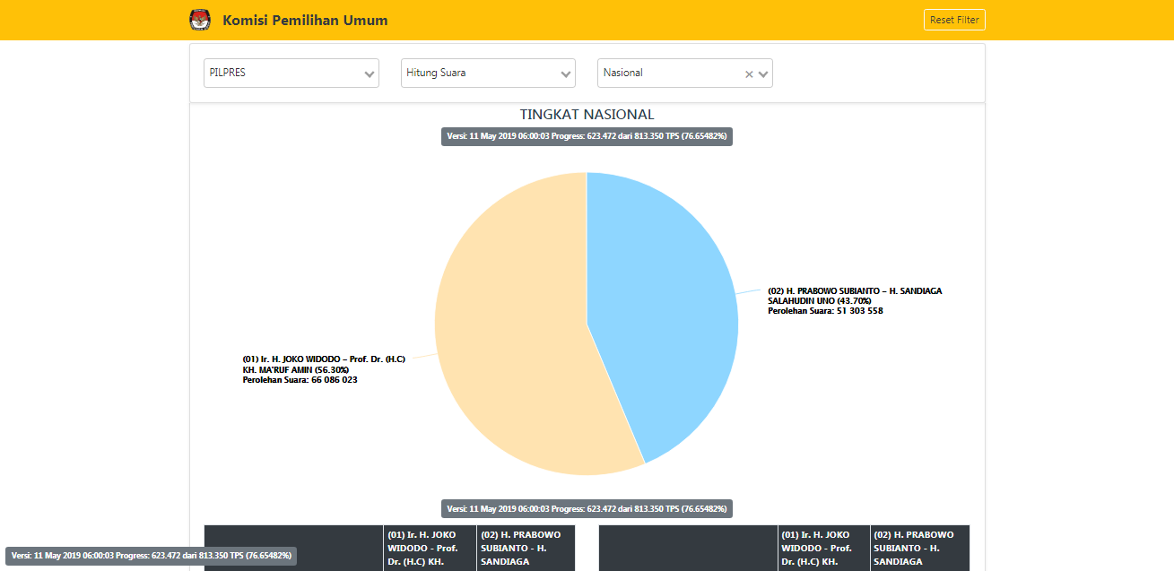Open the Komisi Pemilihan Umum title link

pyautogui.click(x=305, y=20)
